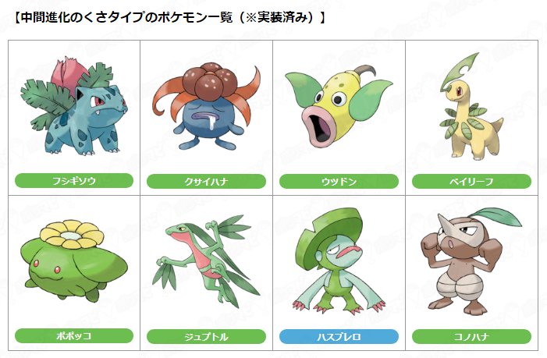Open the ハスブレロ Pokémon image
Screen dimensions: 547x358
(x=339, y=261)
